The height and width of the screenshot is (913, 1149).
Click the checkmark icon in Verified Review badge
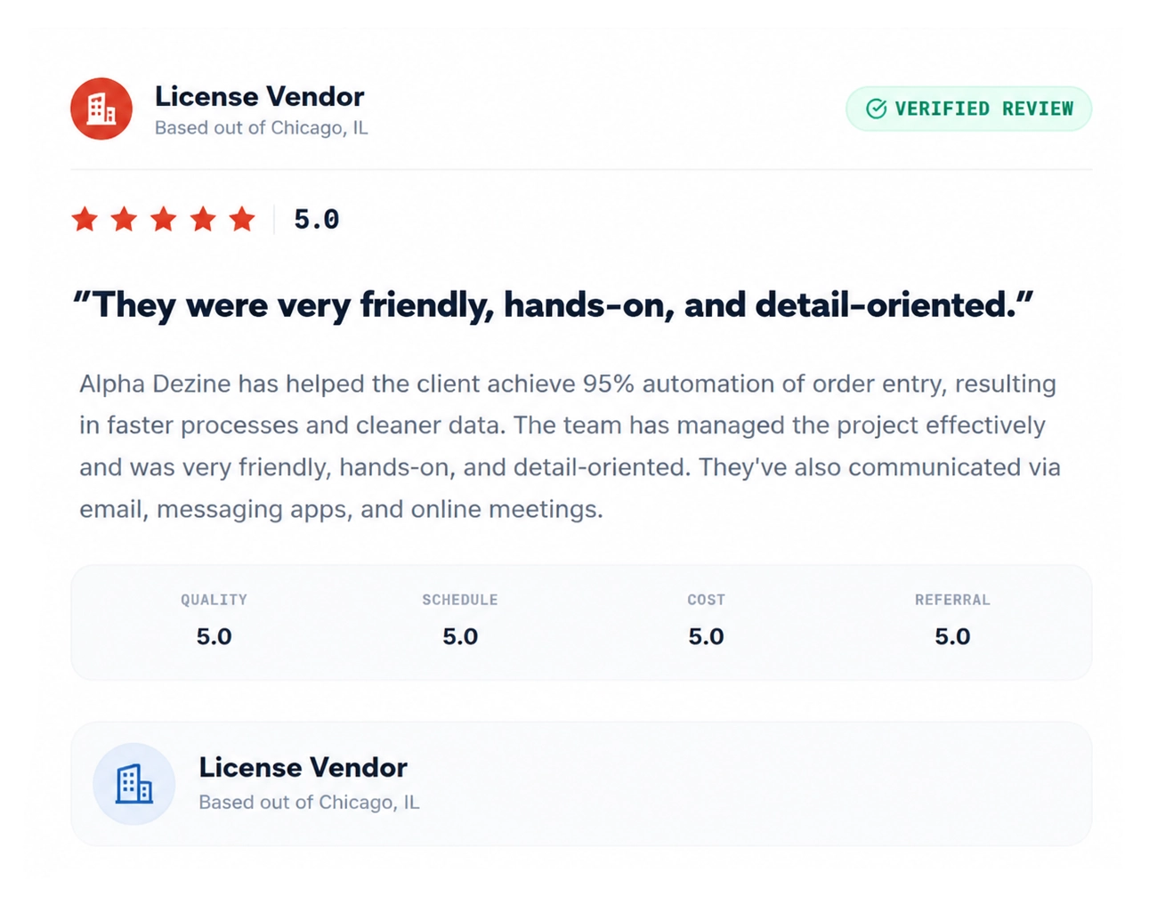877,109
